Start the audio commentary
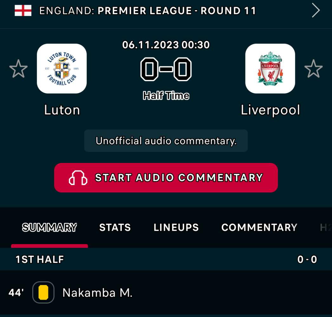 pyautogui.click(x=166, y=178)
